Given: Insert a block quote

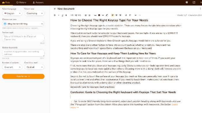Looking at the screenshot, I should (103, 15).
